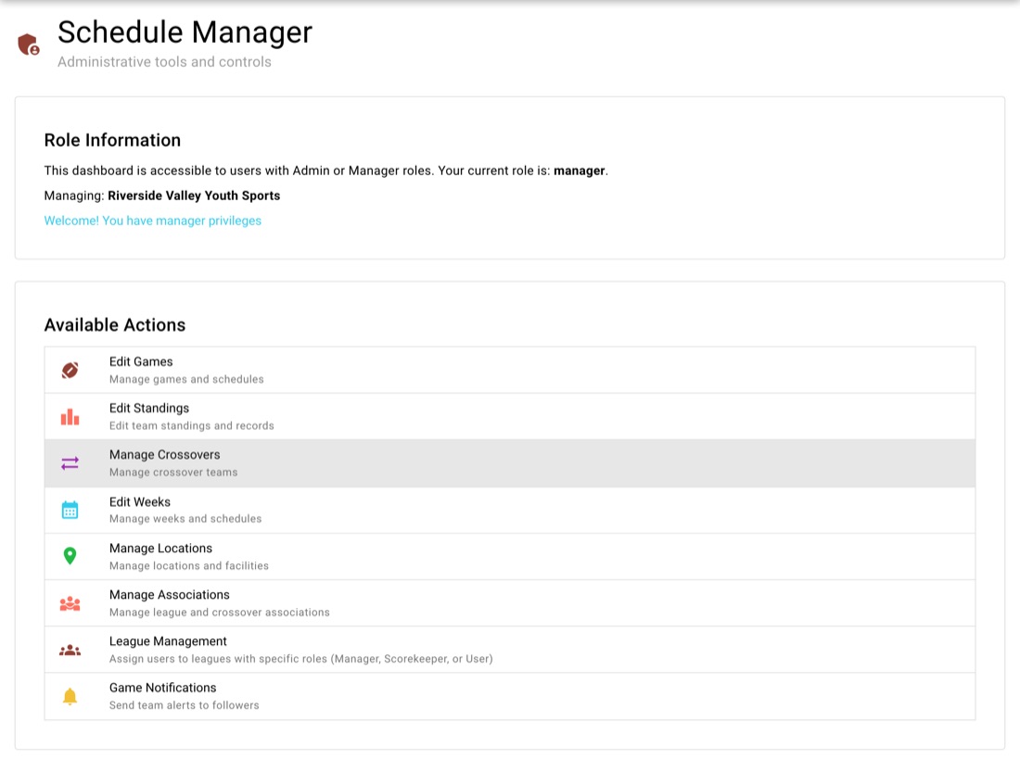Click the swap arrows icon for Manage Crossovers
1020x759 pixels.
pos(70,463)
